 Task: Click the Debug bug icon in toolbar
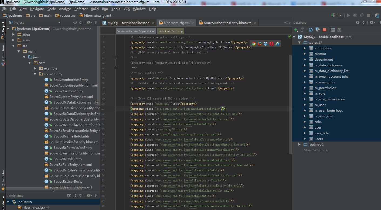(x=355, y=15)
